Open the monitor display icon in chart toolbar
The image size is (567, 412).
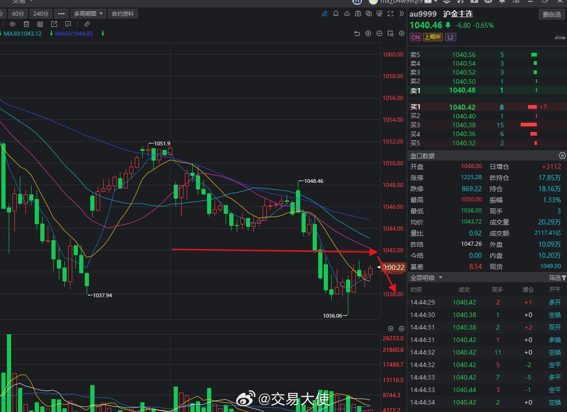click(x=380, y=14)
